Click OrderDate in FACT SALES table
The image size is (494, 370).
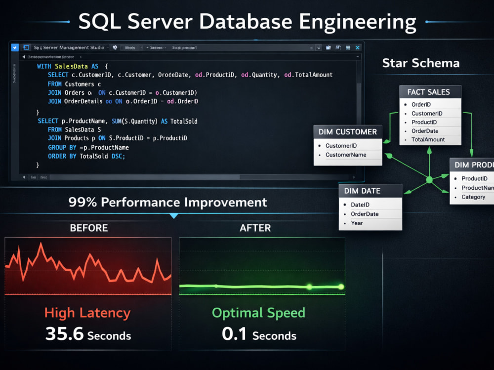coord(425,131)
